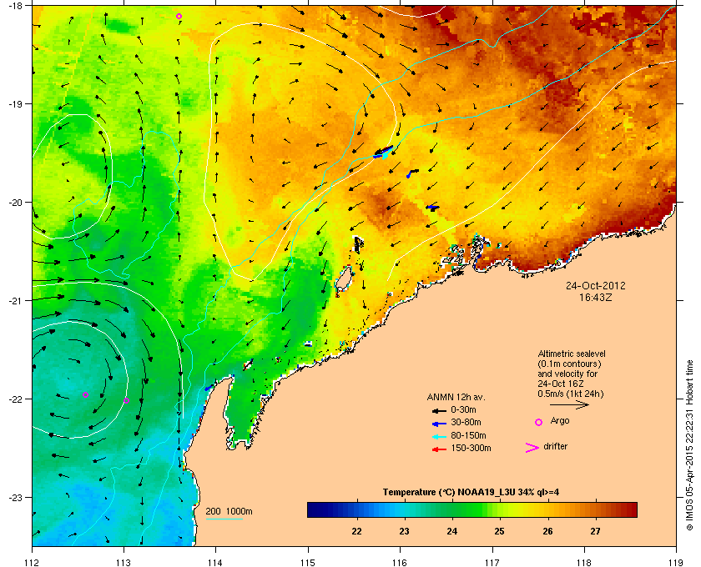Click the date text 24-Oct-2012

(596, 285)
